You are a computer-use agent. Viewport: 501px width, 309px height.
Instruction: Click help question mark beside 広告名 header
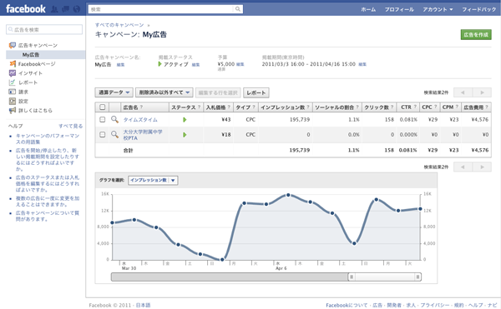click(x=141, y=107)
